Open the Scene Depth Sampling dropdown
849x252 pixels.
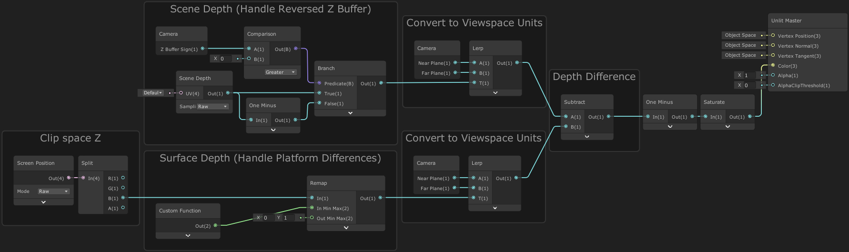coord(212,107)
